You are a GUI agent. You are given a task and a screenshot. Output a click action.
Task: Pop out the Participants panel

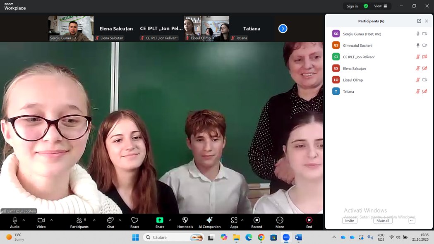coord(419,21)
